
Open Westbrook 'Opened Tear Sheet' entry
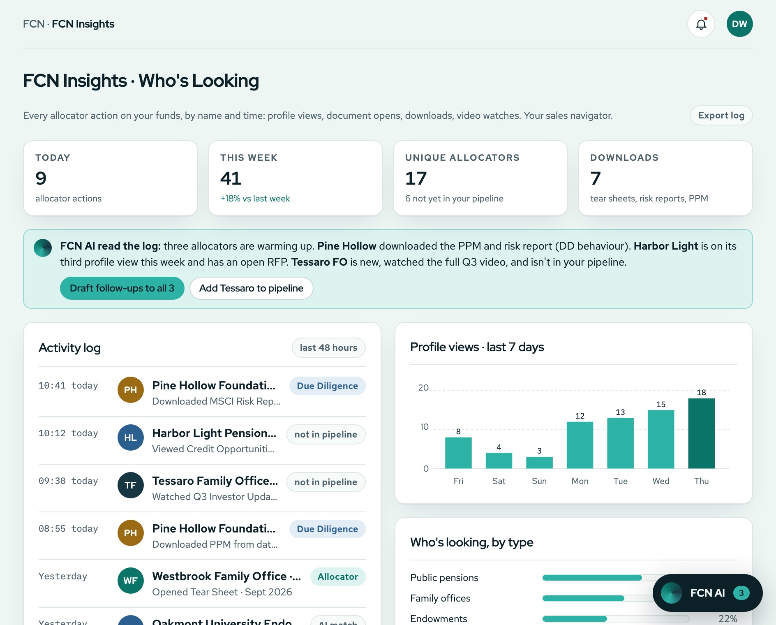(x=202, y=583)
